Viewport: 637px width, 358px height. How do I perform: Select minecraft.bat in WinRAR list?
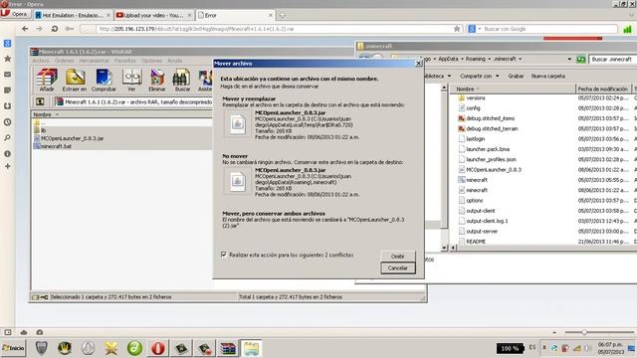[x=56, y=146]
